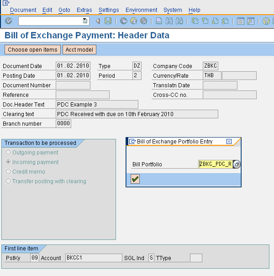Click the red Cancel icon
Viewport: 274px width, 276px height.
pos(144,21)
